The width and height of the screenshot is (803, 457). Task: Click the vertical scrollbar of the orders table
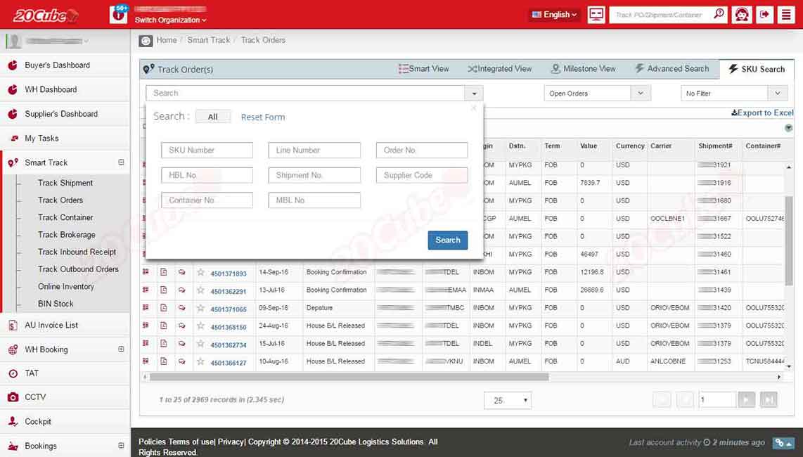pos(789,240)
